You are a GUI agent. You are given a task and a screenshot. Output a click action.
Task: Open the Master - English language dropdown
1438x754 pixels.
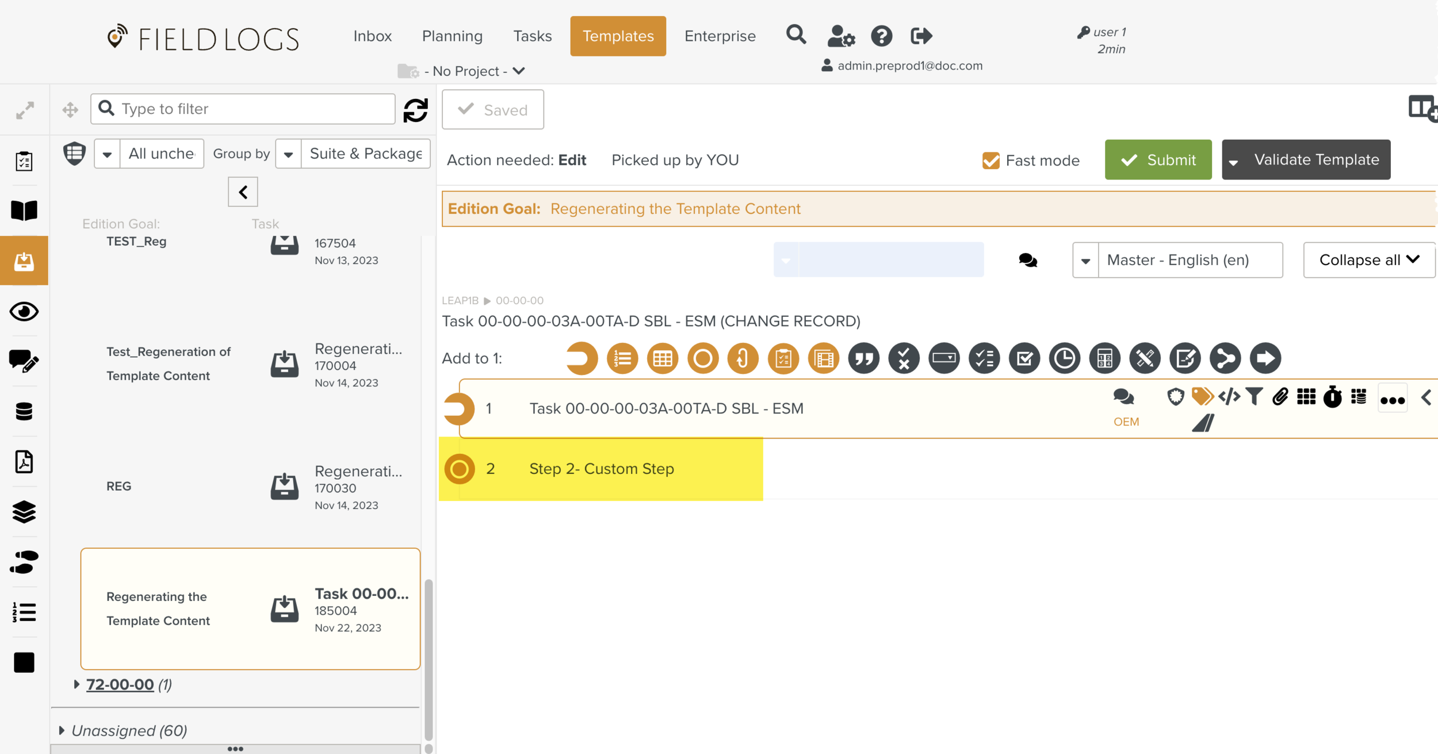tap(1177, 260)
